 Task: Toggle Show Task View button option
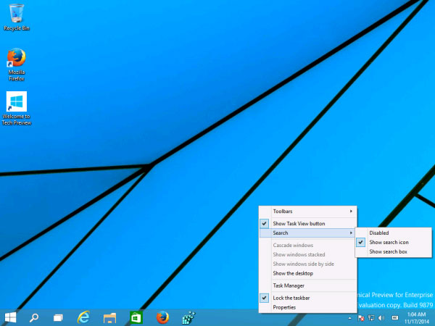(308, 223)
